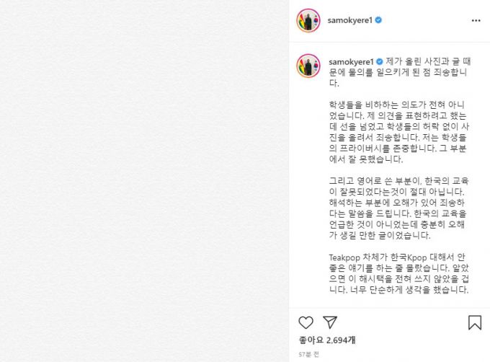Click the final sentence 너무 단순하게 생각을 했습니다
This screenshot has height=362, width=490.
409,290
